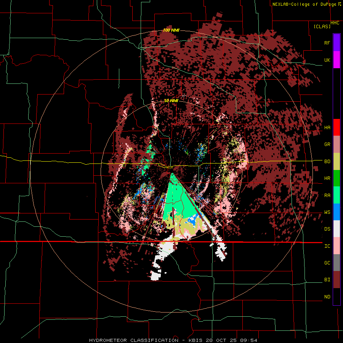Click the GR legend label
The image size is (343, 343).
(x=327, y=144)
